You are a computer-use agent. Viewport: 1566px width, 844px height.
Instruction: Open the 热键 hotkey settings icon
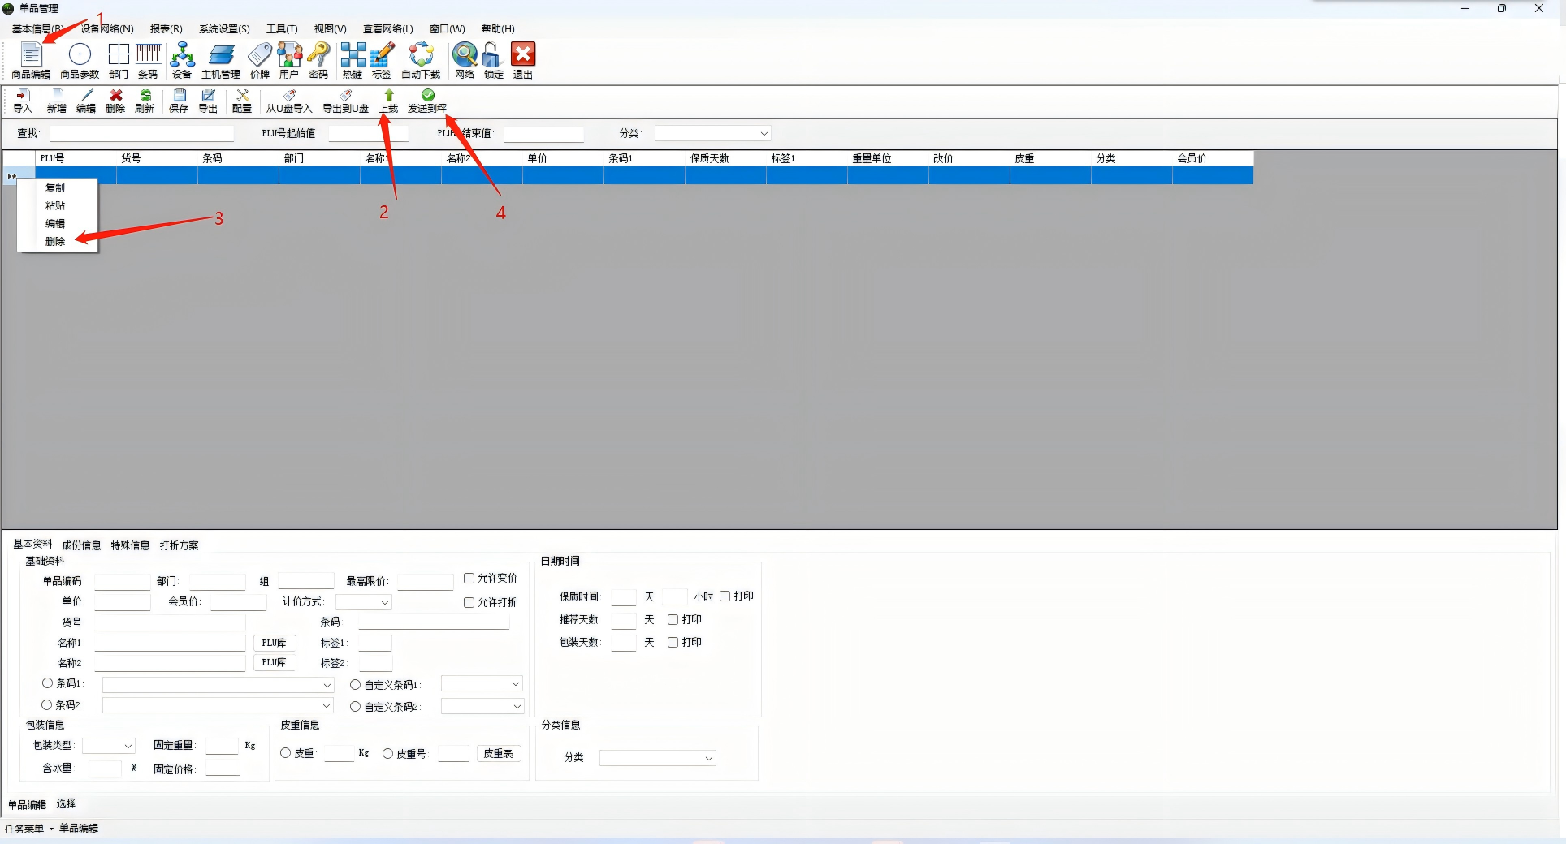(x=353, y=60)
